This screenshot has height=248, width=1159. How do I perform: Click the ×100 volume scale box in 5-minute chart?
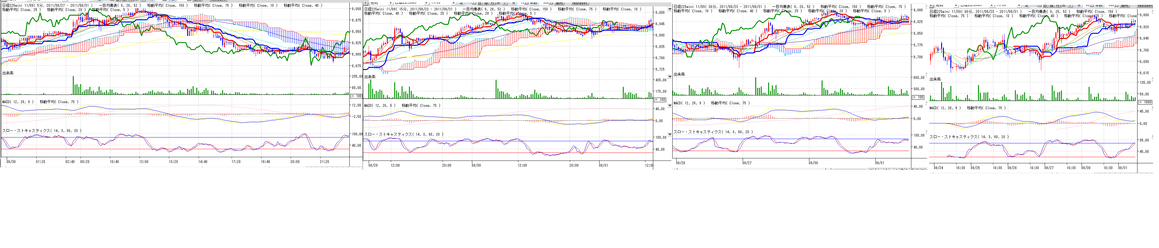point(356,96)
